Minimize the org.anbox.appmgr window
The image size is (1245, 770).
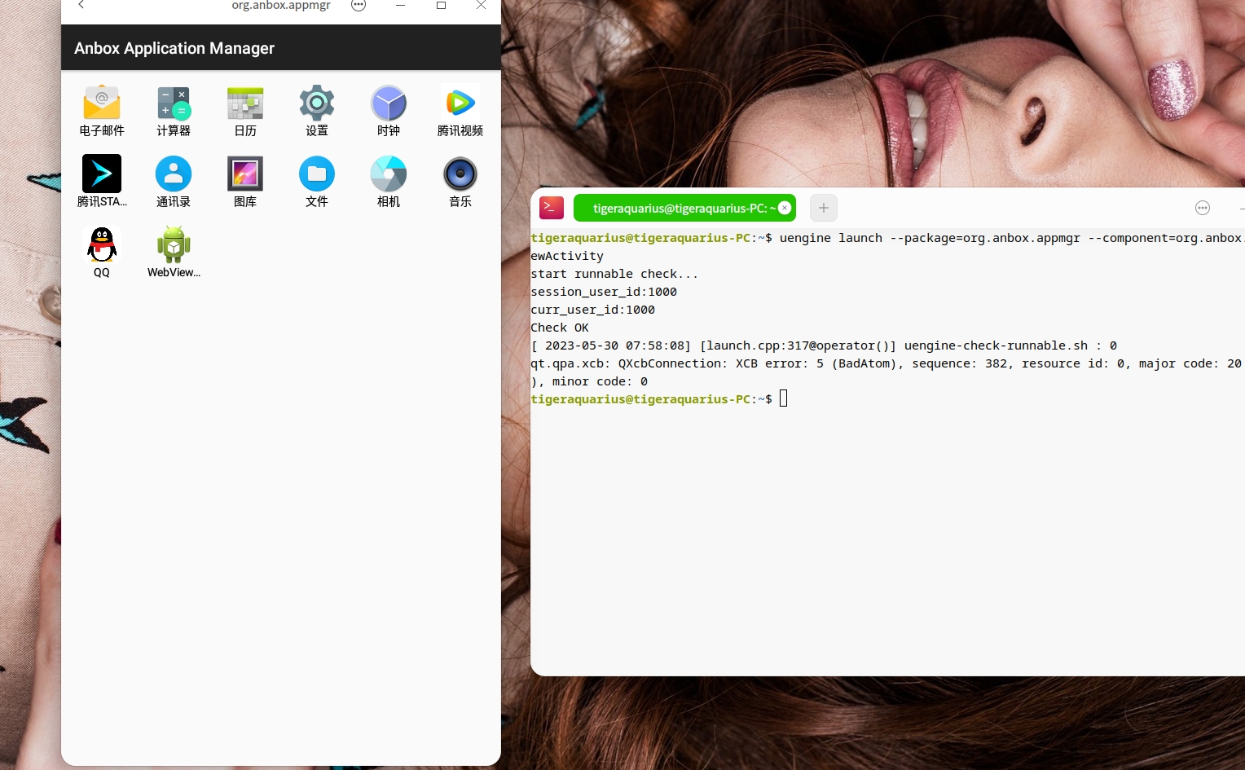[x=400, y=5]
